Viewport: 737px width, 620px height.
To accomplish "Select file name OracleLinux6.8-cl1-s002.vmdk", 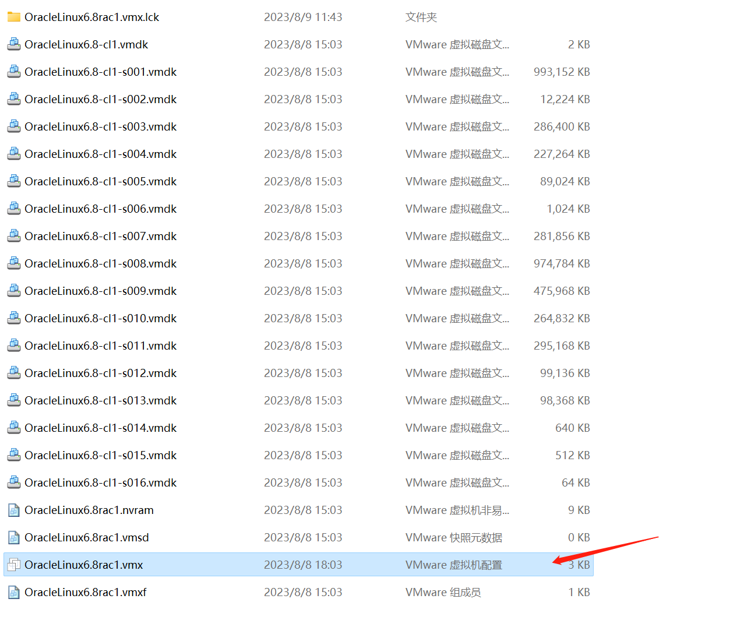I will coord(100,99).
